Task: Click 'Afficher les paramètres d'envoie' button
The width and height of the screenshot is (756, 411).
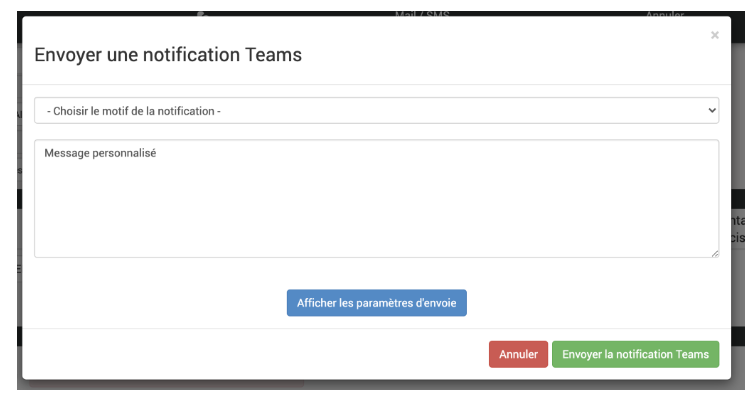Action: 376,303
